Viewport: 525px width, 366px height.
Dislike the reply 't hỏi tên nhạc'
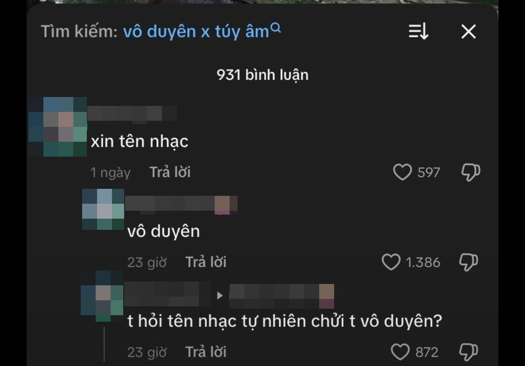[x=469, y=352]
